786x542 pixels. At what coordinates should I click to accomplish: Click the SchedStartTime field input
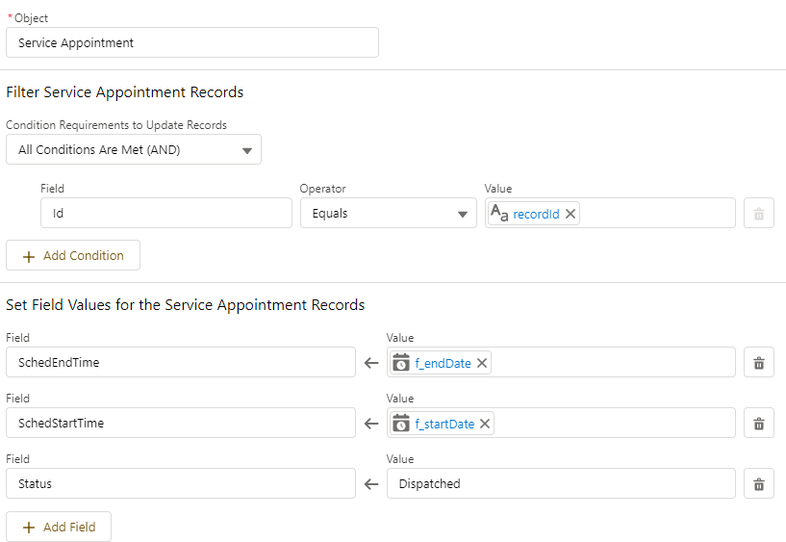click(181, 424)
